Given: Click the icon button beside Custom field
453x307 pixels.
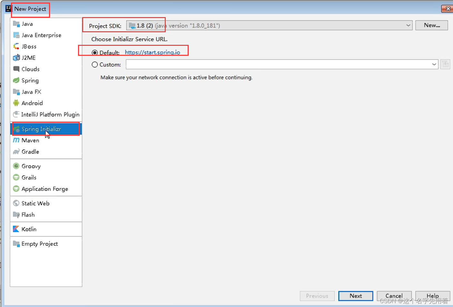Looking at the screenshot, I should pos(445,64).
